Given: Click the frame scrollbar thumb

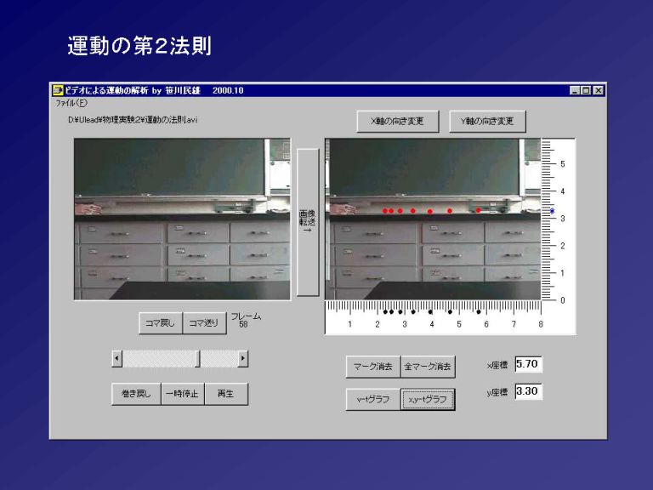Looking at the screenshot, I should [198, 360].
